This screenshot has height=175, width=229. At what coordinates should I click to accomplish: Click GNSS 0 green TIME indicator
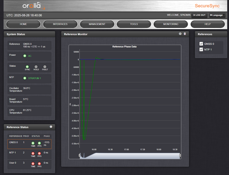(33, 143)
